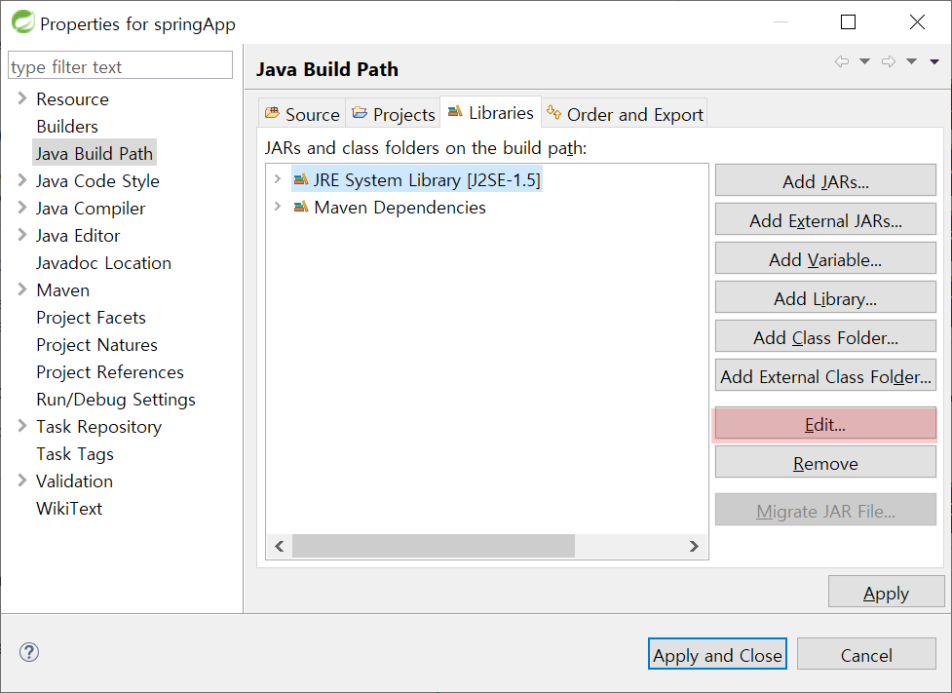Select Resource in the property tree

(72, 98)
